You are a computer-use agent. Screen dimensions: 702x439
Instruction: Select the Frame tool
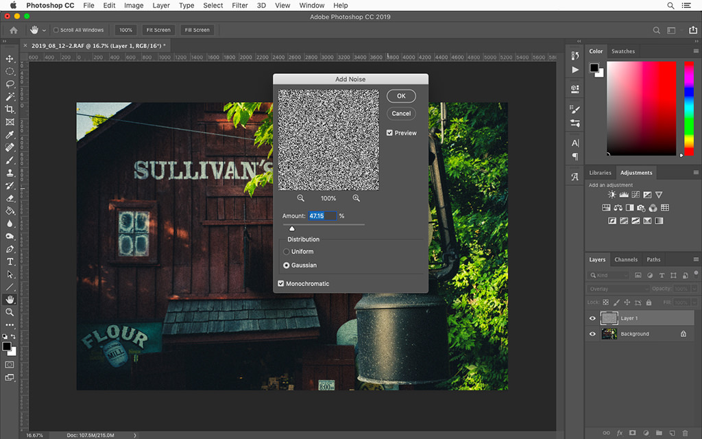tap(10, 122)
